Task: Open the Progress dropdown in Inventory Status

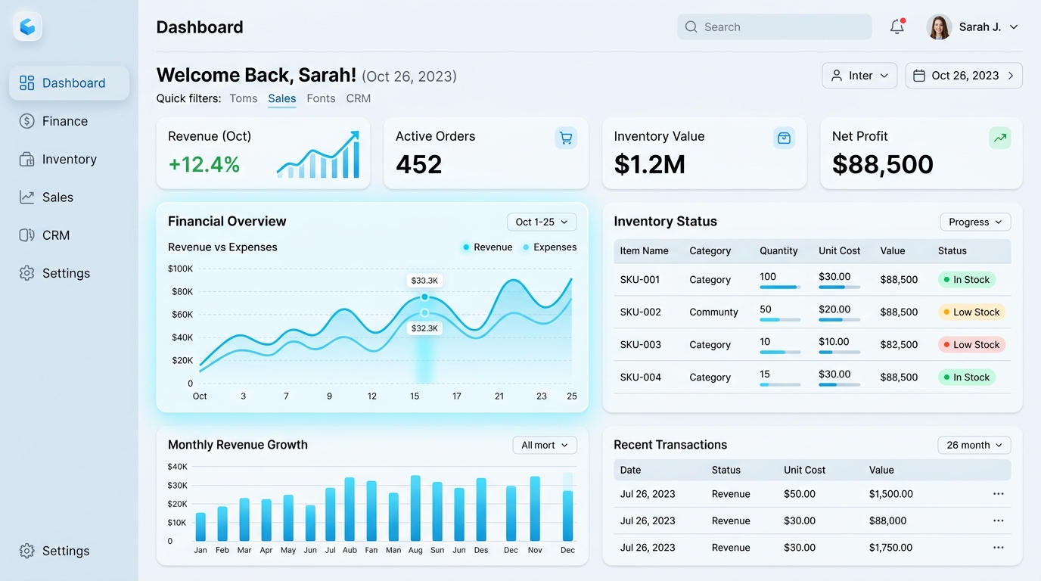Action: [x=975, y=222]
